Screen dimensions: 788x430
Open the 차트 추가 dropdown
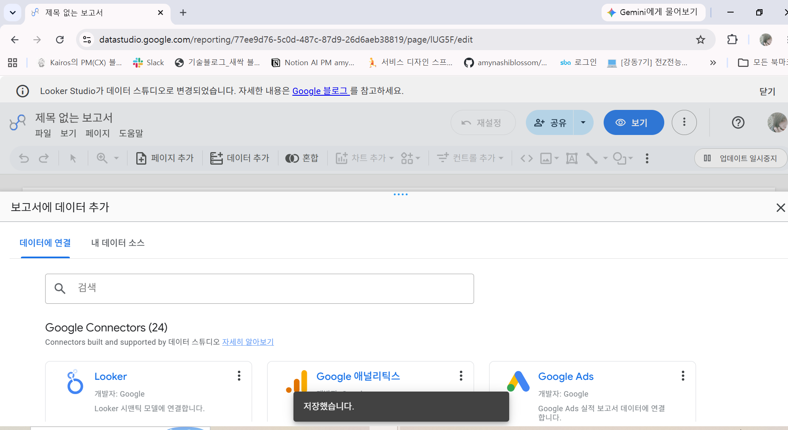(365, 158)
